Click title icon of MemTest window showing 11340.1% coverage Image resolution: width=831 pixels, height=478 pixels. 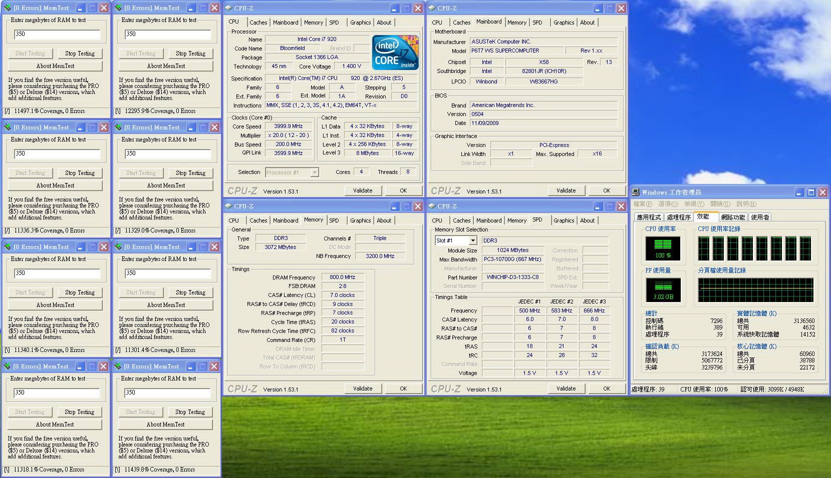tap(8, 247)
